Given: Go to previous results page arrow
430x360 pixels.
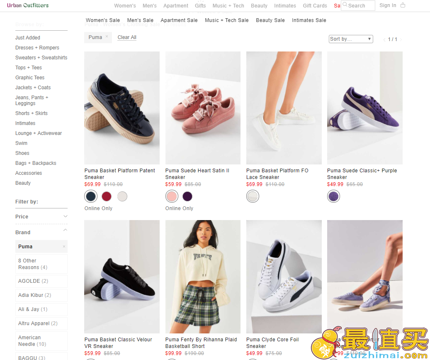Looking at the screenshot, I should point(384,39).
